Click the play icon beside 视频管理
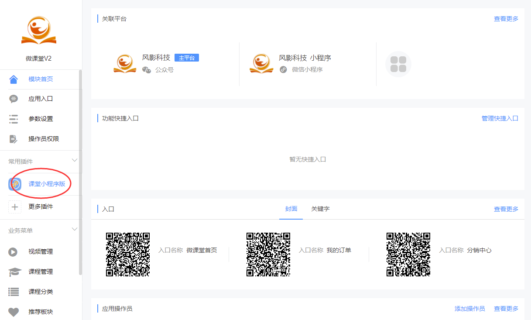The image size is (531, 320). (x=14, y=252)
